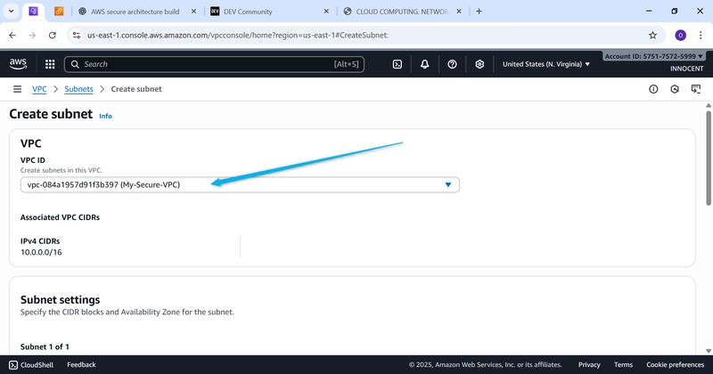Switch to the purple pinned browser tab
713x374 pixels.
tap(33, 12)
